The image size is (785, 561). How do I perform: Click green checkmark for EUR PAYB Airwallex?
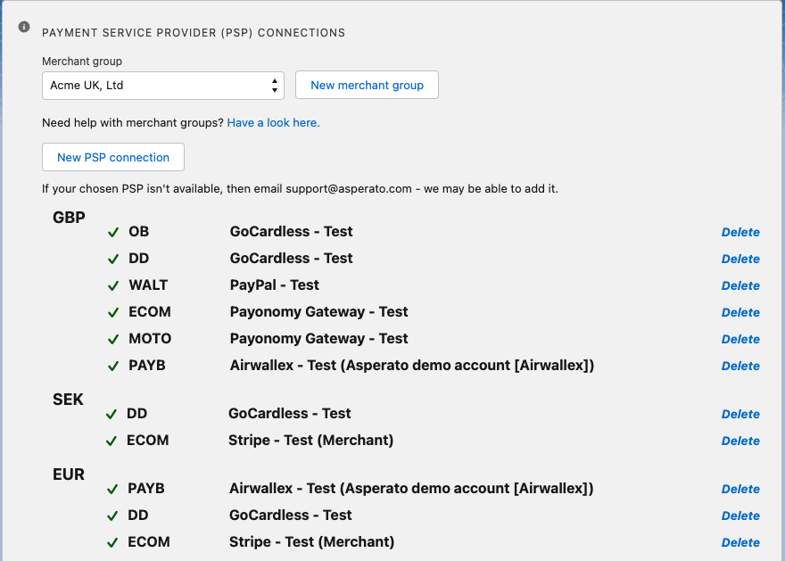(112, 489)
